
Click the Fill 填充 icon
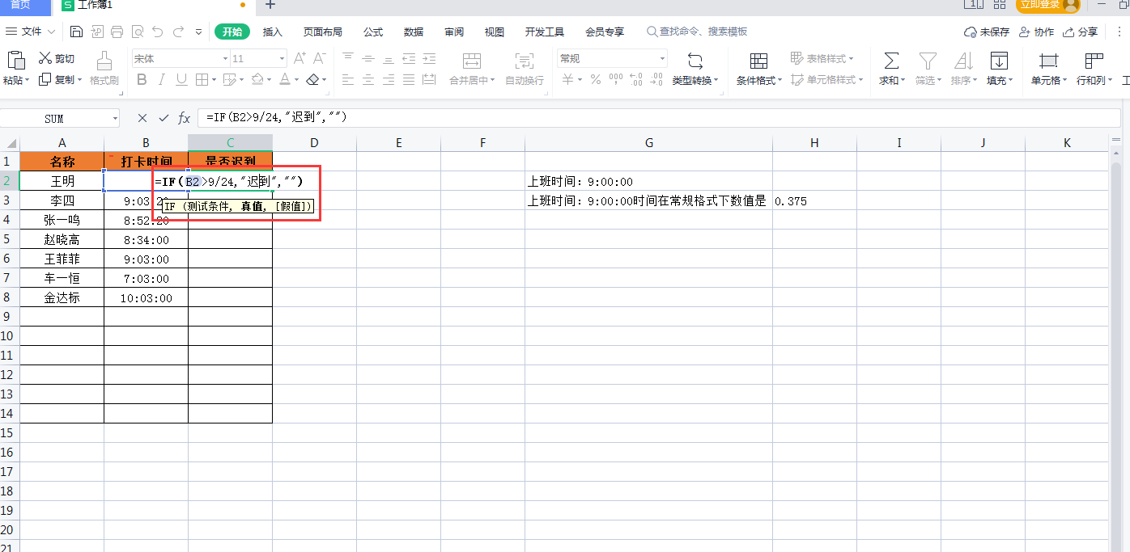(999, 61)
